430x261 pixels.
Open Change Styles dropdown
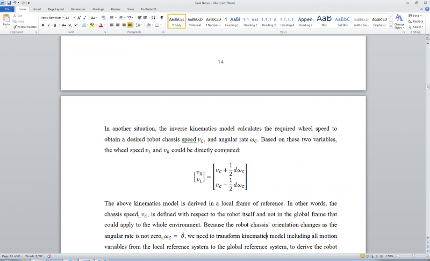(x=399, y=22)
